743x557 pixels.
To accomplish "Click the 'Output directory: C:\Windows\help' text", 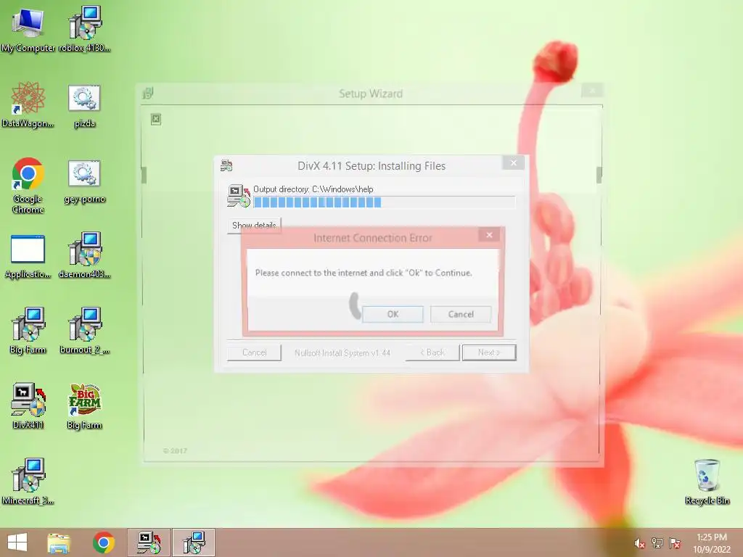I will coord(313,189).
